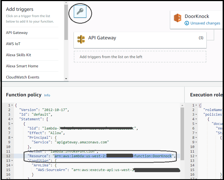Add CloudWatch Events as a trigger
Viewport: 224px width, 180px height.
pyautogui.click(x=23, y=77)
